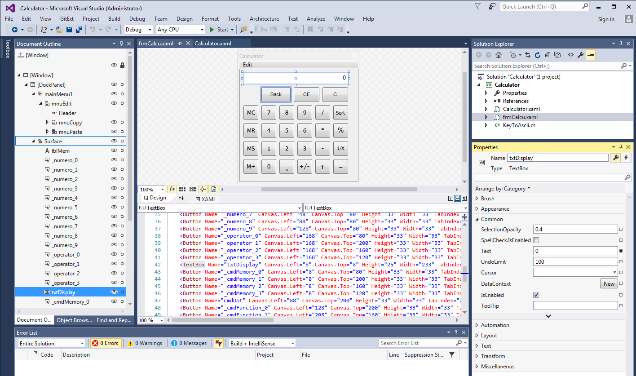Expand the KeyToAscii.cs node
This screenshot has height=376, width=636.
486,125
